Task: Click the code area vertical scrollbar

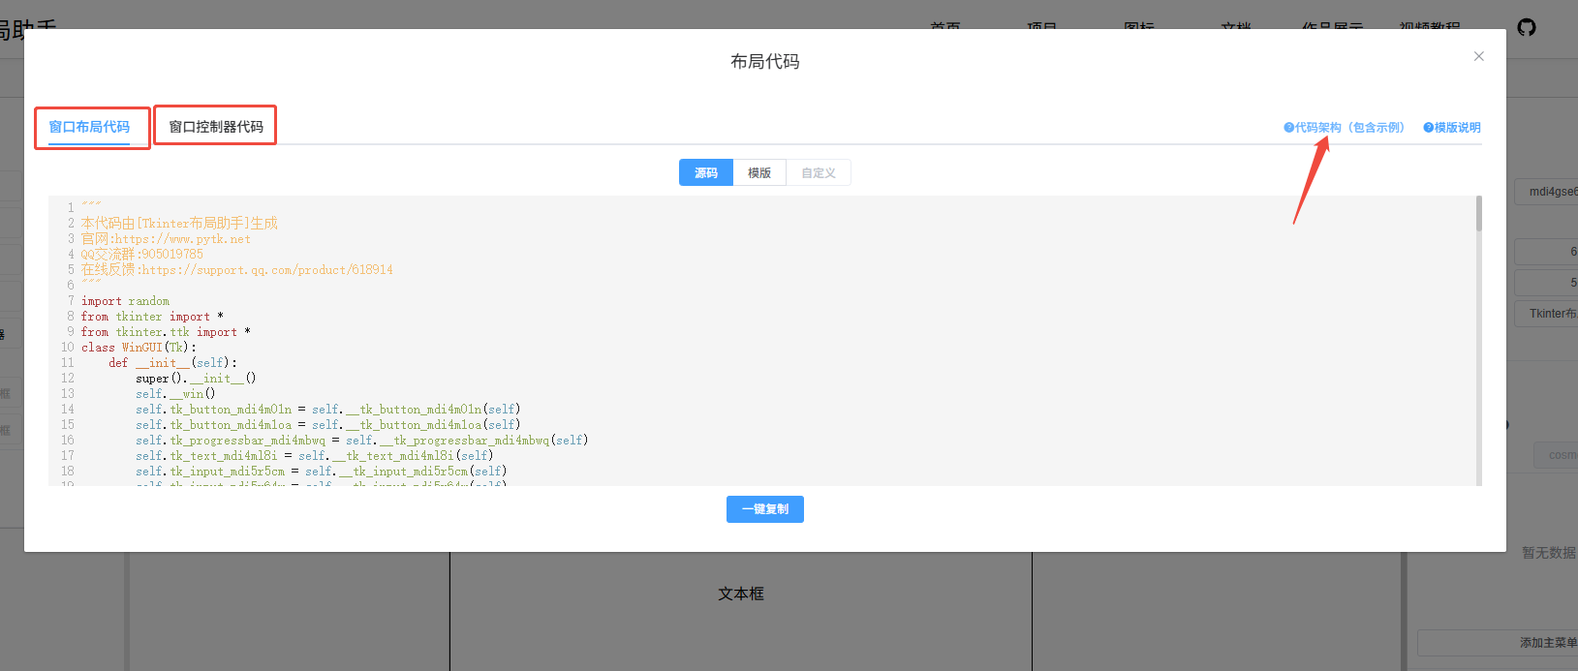Action: (x=1479, y=213)
